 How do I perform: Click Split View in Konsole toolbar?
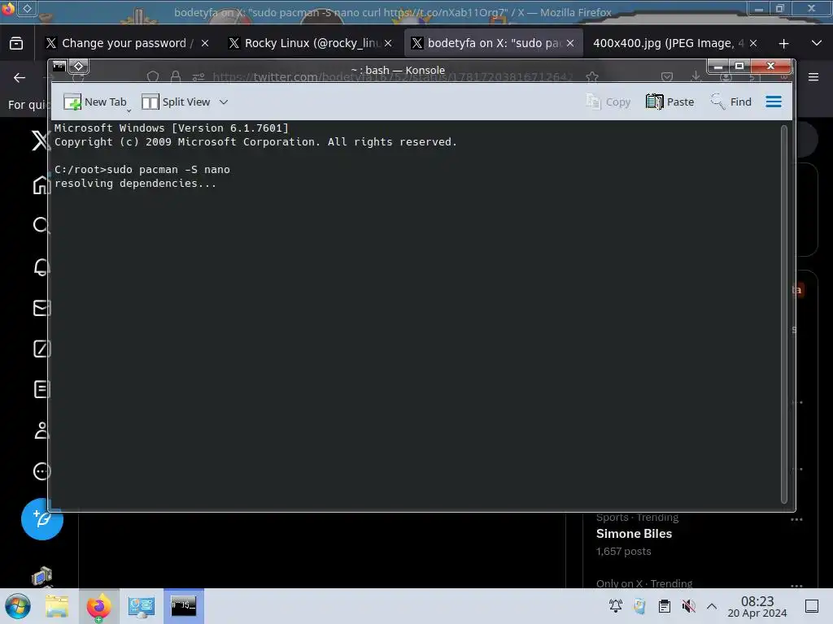click(x=177, y=102)
